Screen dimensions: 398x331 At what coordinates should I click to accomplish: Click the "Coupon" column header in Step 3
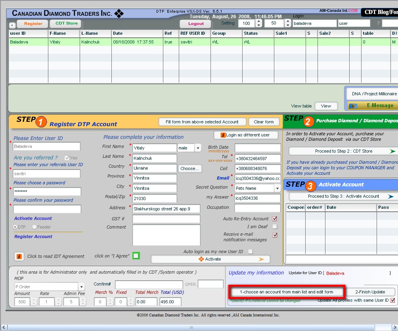(296, 207)
